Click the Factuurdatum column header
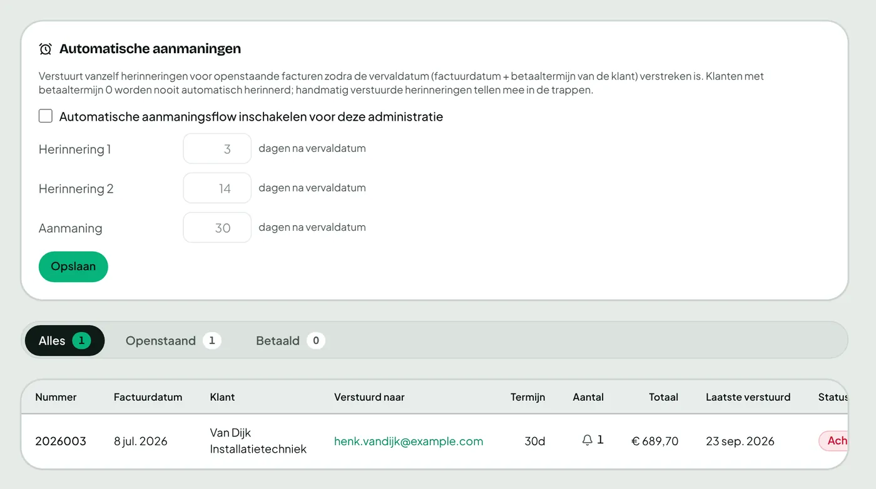Image resolution: width=876 pixels, height=489 pixels. tap(148, 397)
